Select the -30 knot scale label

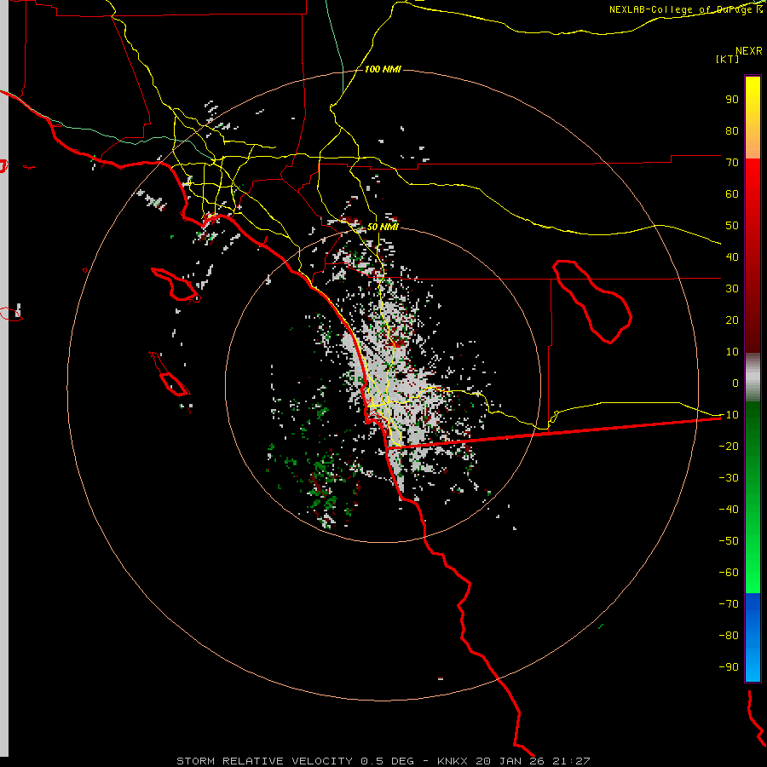tap(729, 478)
